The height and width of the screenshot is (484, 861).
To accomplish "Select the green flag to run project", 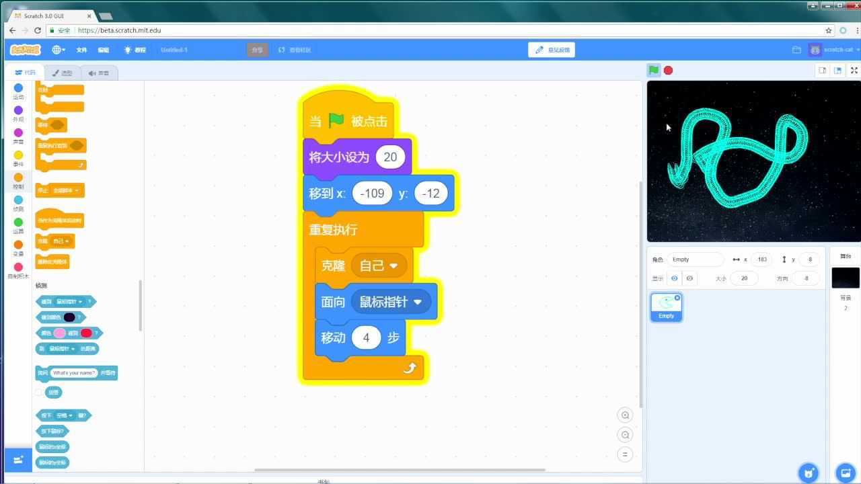I will click(x=652, y=70).
